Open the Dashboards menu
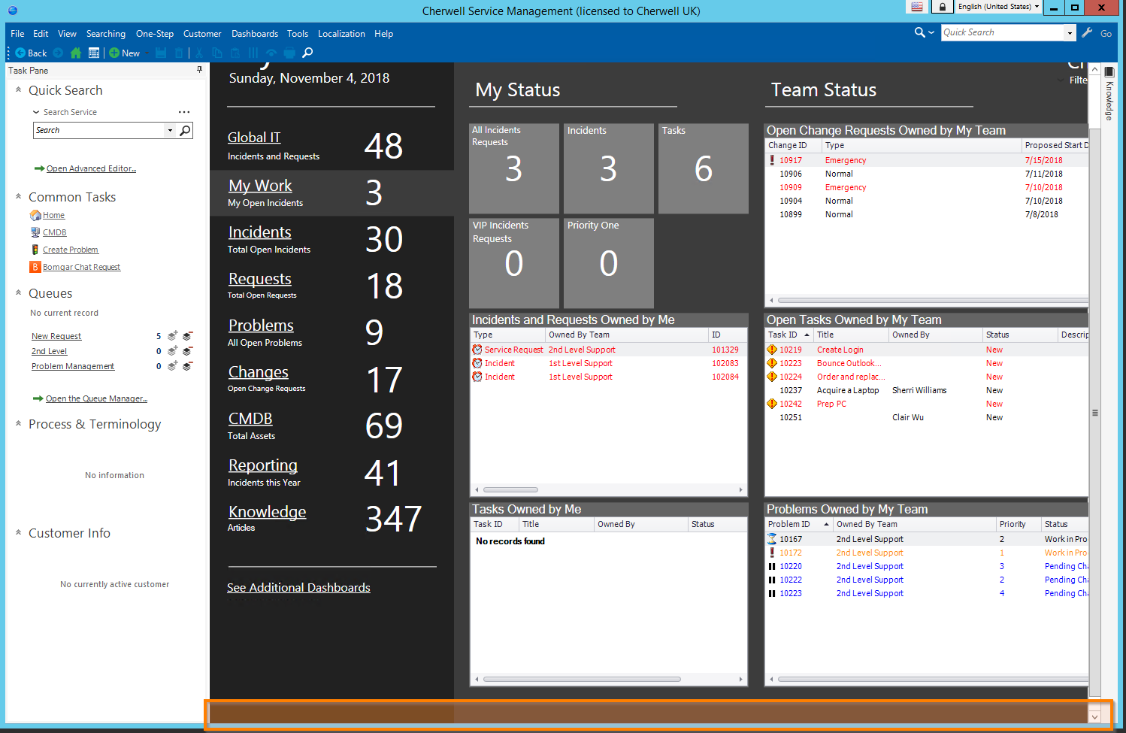Viewport: 1126px width, 733px height. [x=254, y=34]
